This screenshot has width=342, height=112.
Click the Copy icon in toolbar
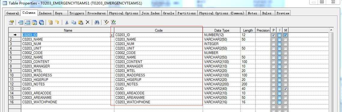74,22
